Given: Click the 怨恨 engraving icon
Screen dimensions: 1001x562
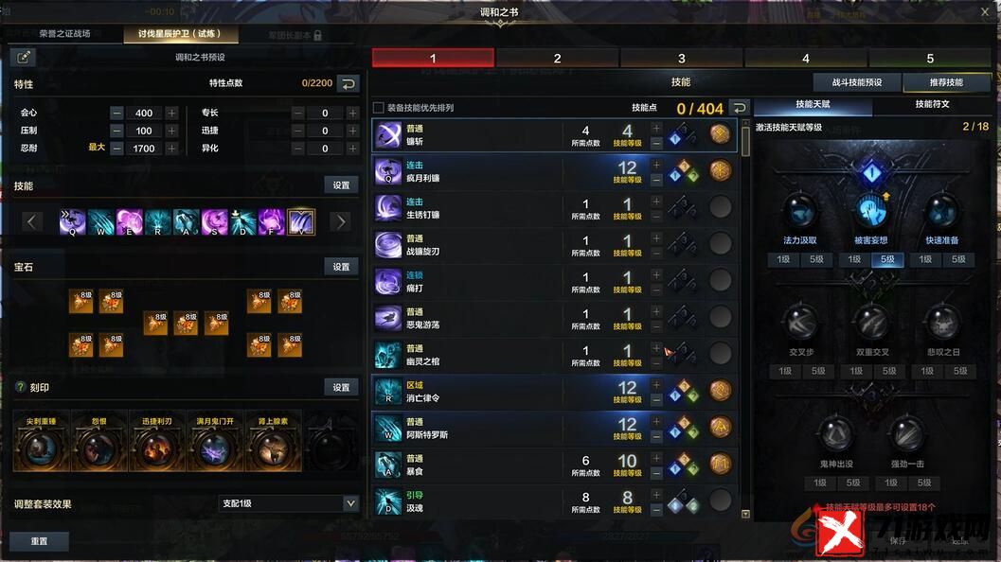Looking at the screenshot, I should point(98,448).
